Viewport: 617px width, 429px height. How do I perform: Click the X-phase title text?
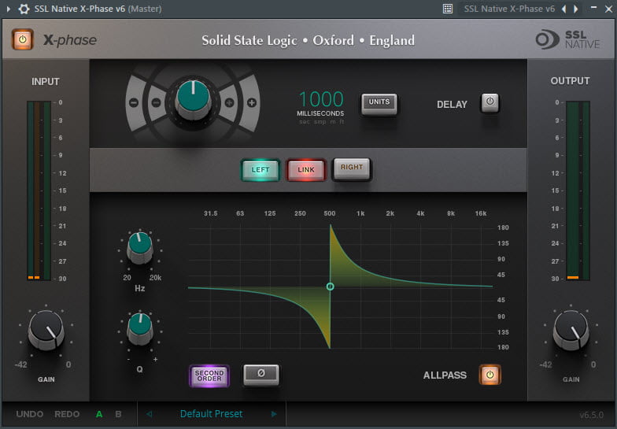coord(69,39)
